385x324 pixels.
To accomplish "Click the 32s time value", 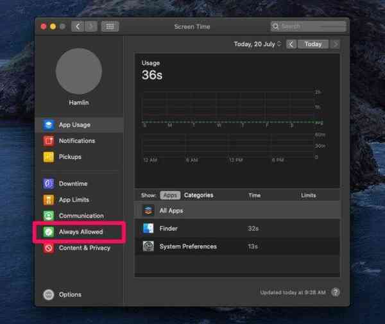I will click(253, 228).
